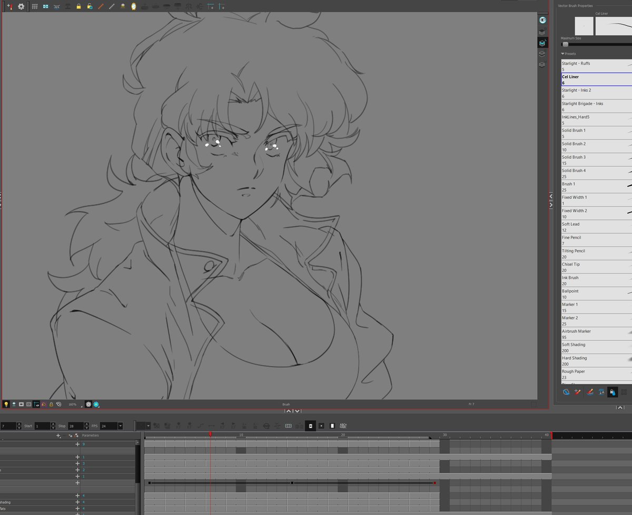Image resolution: width=632 pixels, height=515 pixels.
Task: Click the brush tip preview thumbnail
Action: [x=584, y=26]
